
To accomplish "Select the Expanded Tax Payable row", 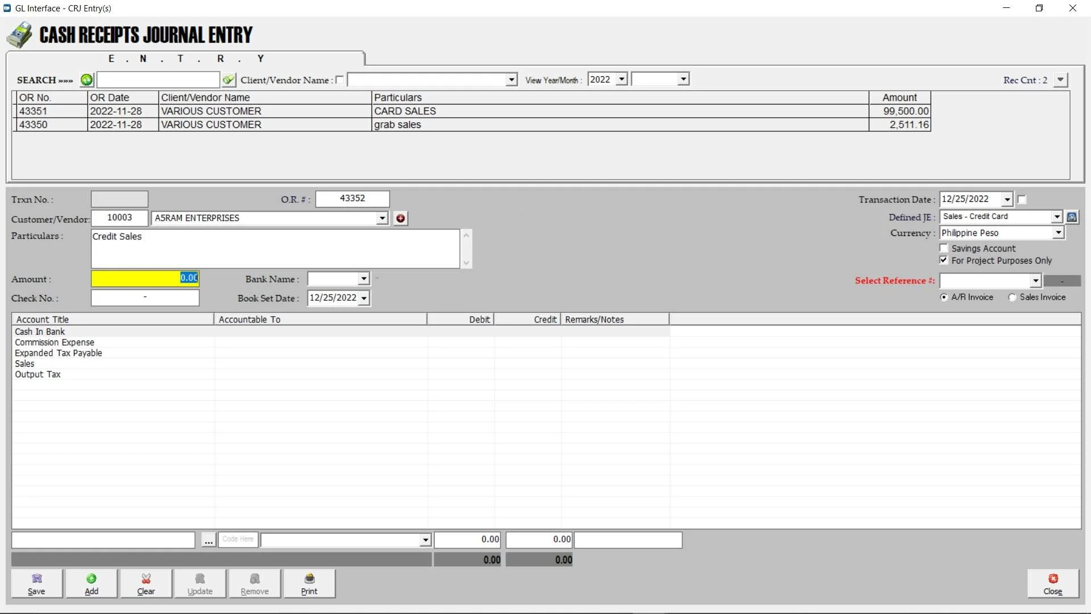I will 341,354.
